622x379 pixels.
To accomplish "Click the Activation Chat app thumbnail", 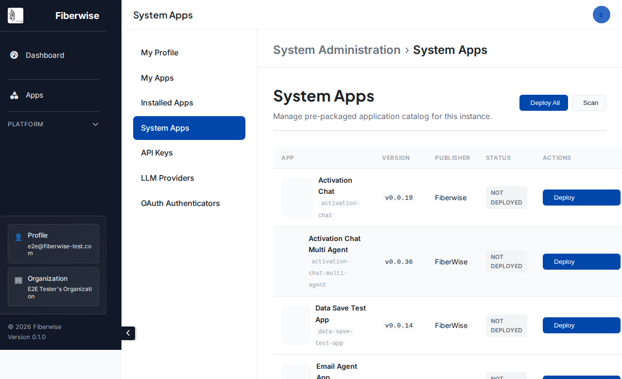I will (x=297, y=197).
